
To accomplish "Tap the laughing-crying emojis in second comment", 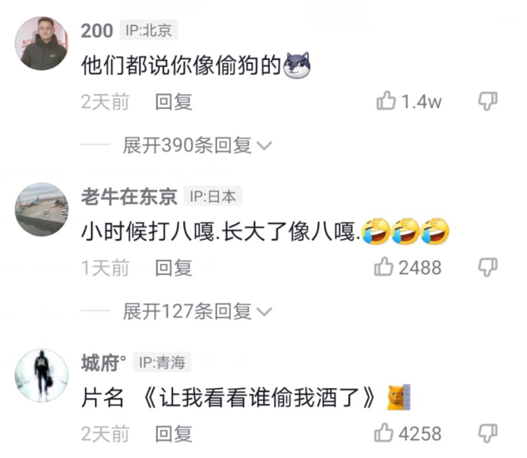I will coord(405,231).
